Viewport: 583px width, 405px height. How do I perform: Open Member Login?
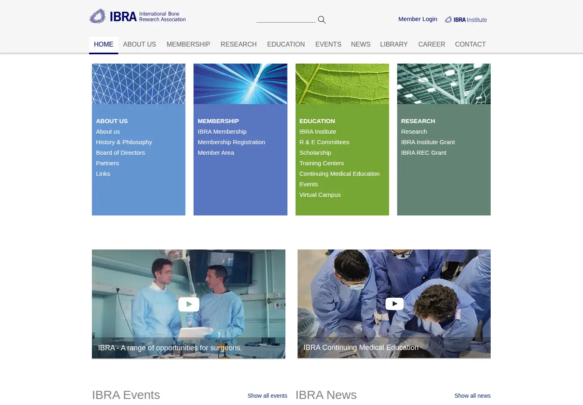point(418,19)
